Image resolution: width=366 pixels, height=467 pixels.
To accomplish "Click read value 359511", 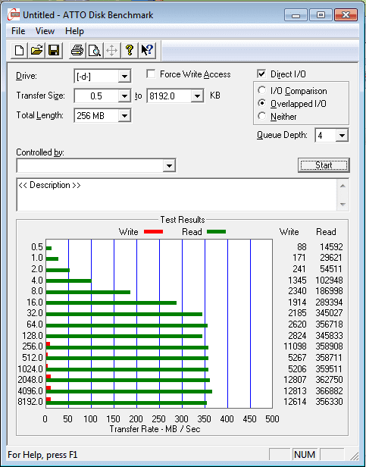I will coord(329,368).
